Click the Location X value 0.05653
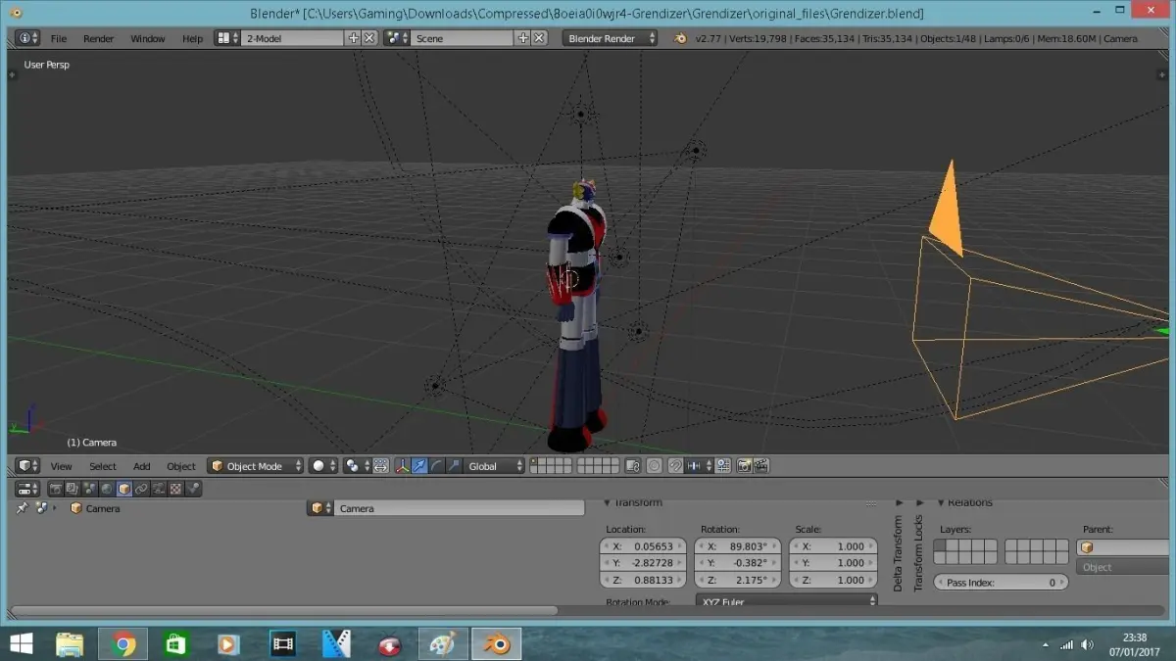Viewport: 1176px width, 661px height. (643, 546)
